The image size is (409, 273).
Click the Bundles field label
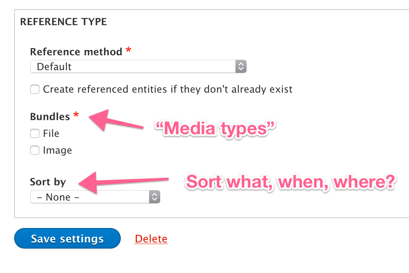pos(50,117)
